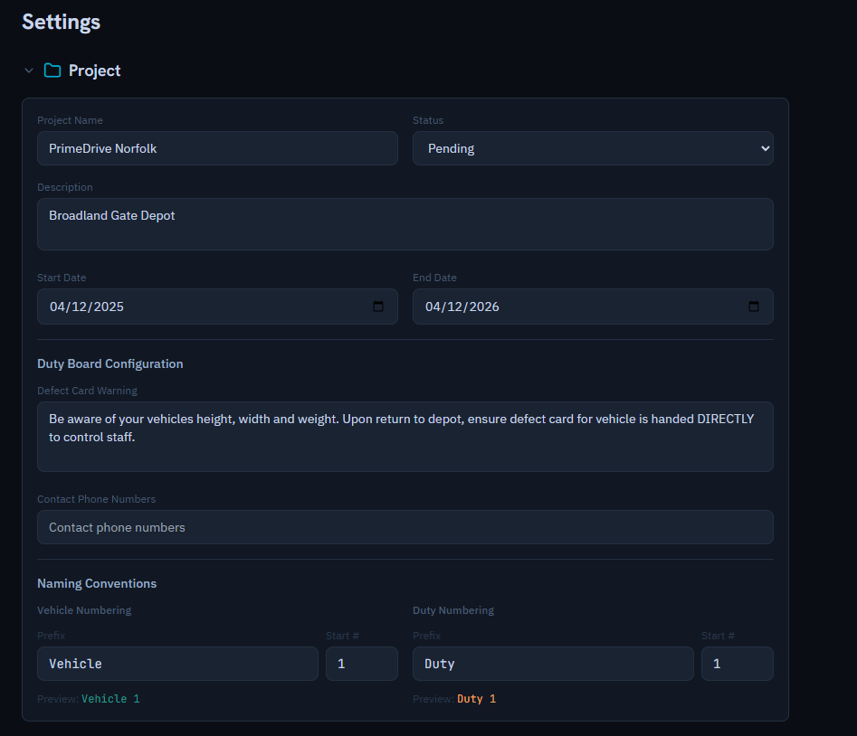
Task: Click the green Vehicle 1 preview text
Action: [110, 699]
